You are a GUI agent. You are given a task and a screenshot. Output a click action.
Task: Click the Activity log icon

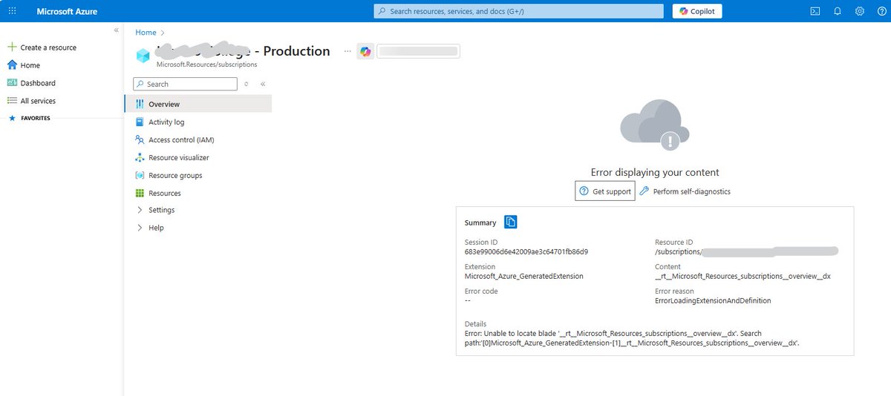[x=140, y=122]
